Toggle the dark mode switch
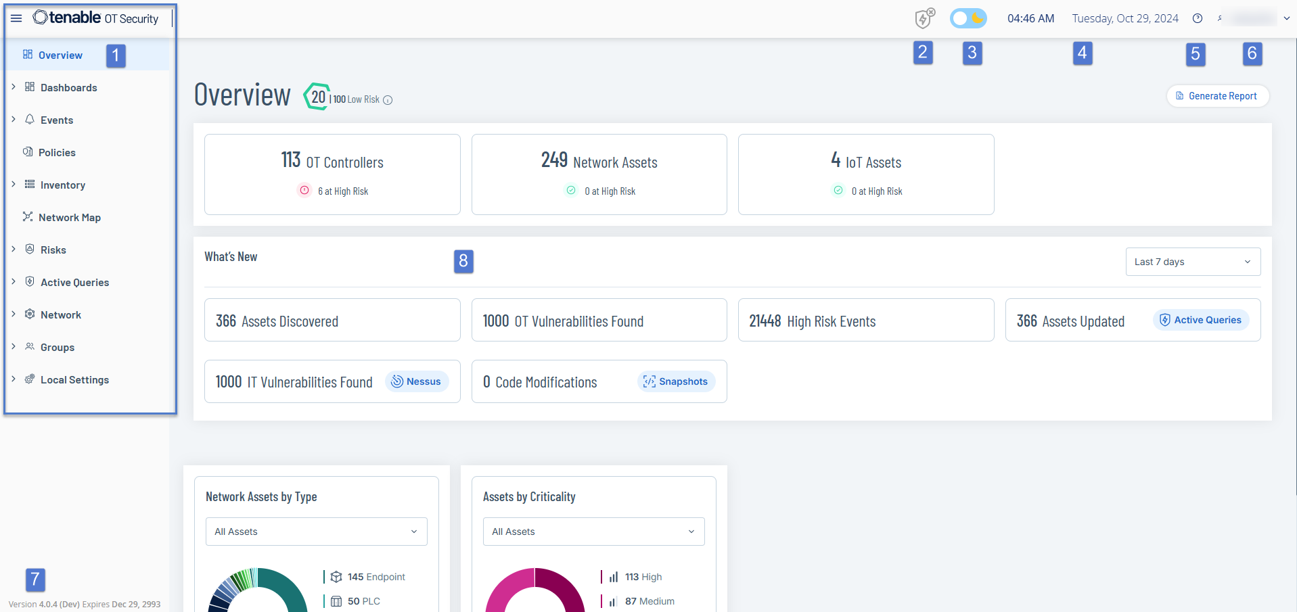This screenshot has width=1297, height=612. 968,18
